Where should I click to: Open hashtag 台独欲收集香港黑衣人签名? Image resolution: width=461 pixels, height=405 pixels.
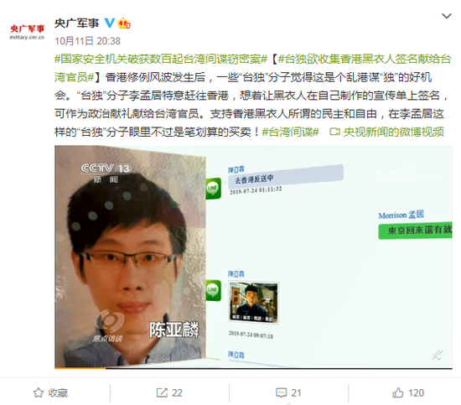pyautogui.click(x=253, y=68)
